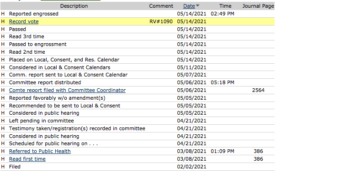Select the Time column header
Image resolution: width=339 pixels, height=178 pixels.
(225, 6)
